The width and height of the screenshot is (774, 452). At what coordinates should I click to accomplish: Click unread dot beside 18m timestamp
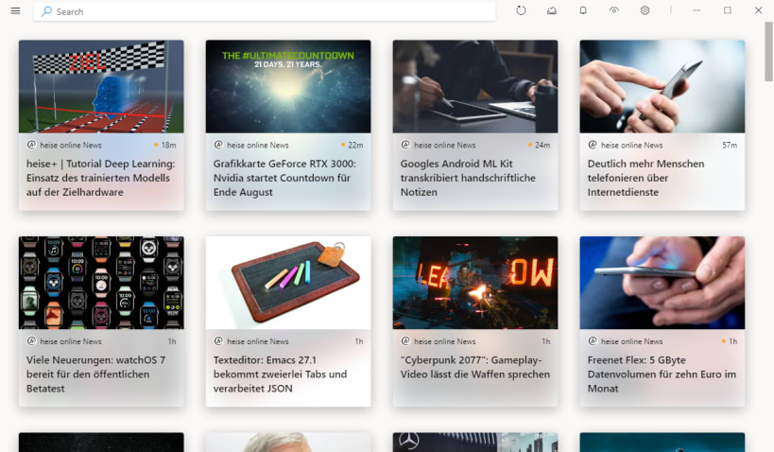[156, 145]
